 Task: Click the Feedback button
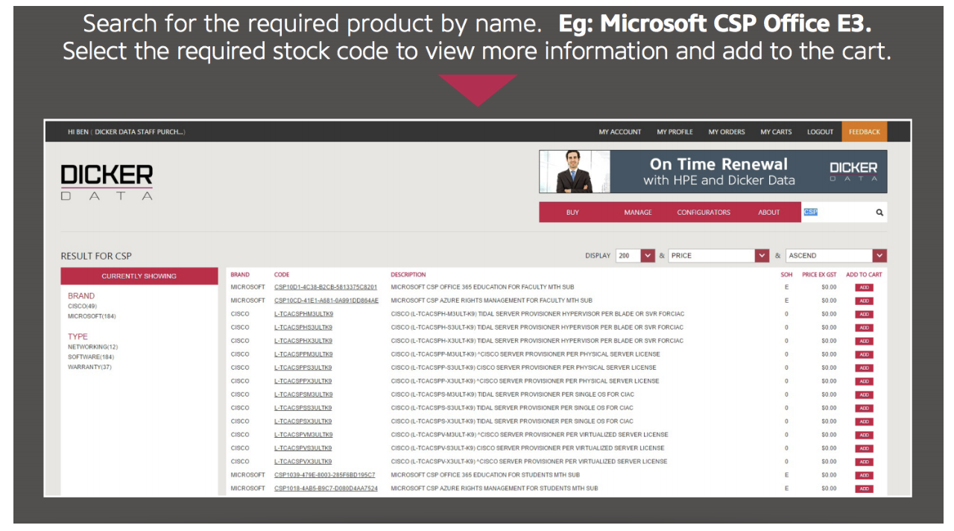864,132
